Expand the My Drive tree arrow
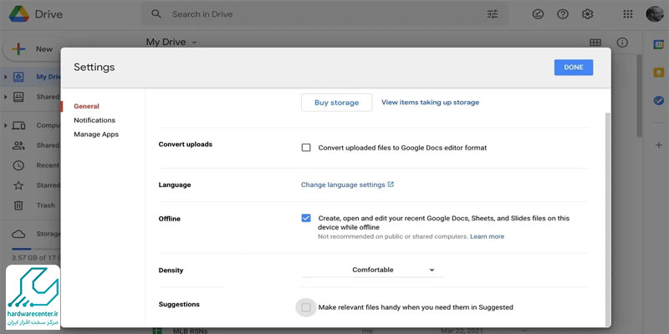The width and height of the screenshot is (669, 334). pyautogui.click(x=6, y=77)
